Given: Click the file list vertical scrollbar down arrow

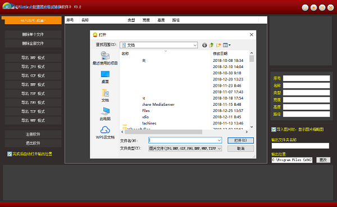Looking at the screenshot, I should (252, 127).
